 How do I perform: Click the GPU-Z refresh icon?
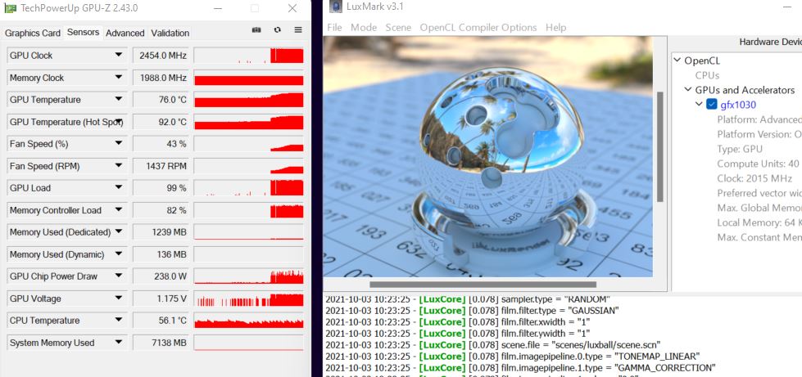point(277,30)
